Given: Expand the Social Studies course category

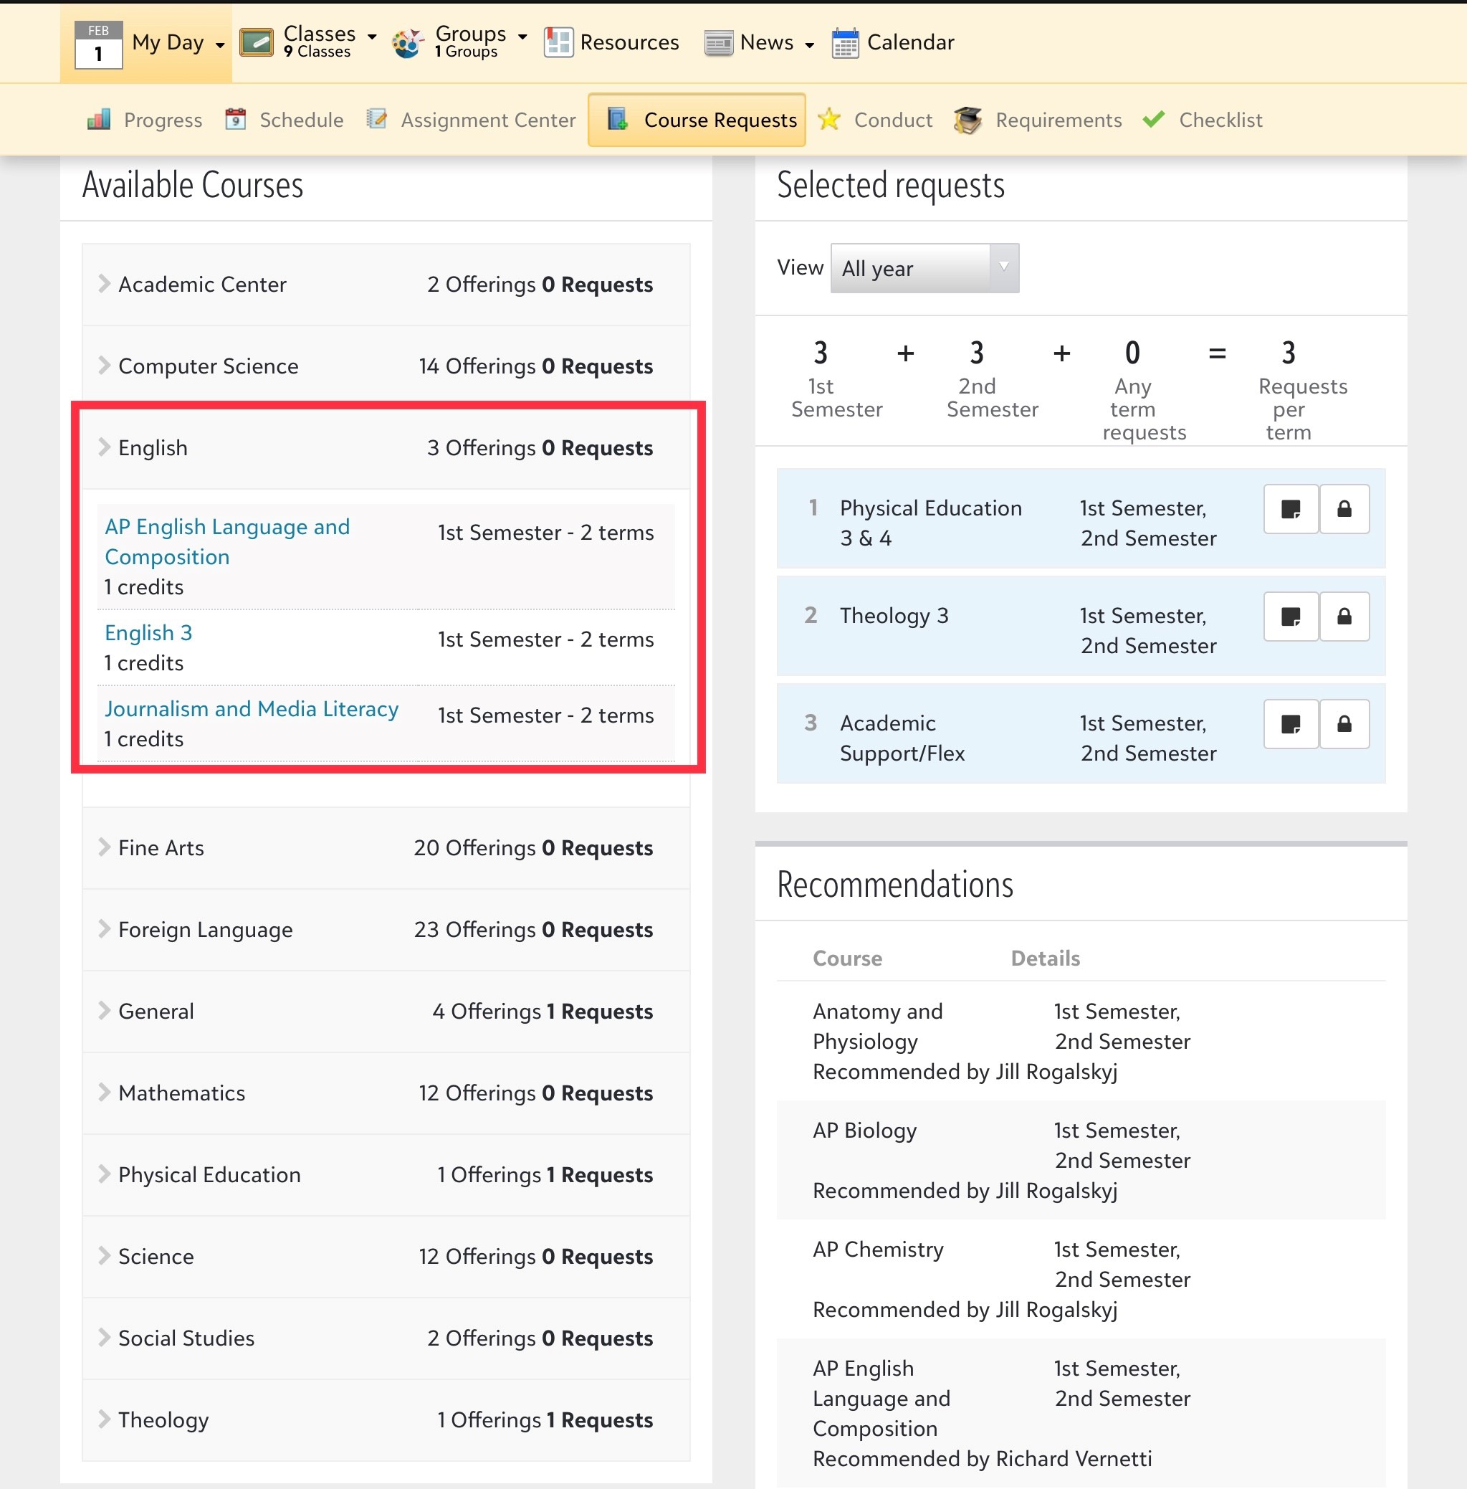Looking at the screenshot, I should 386,1338.
